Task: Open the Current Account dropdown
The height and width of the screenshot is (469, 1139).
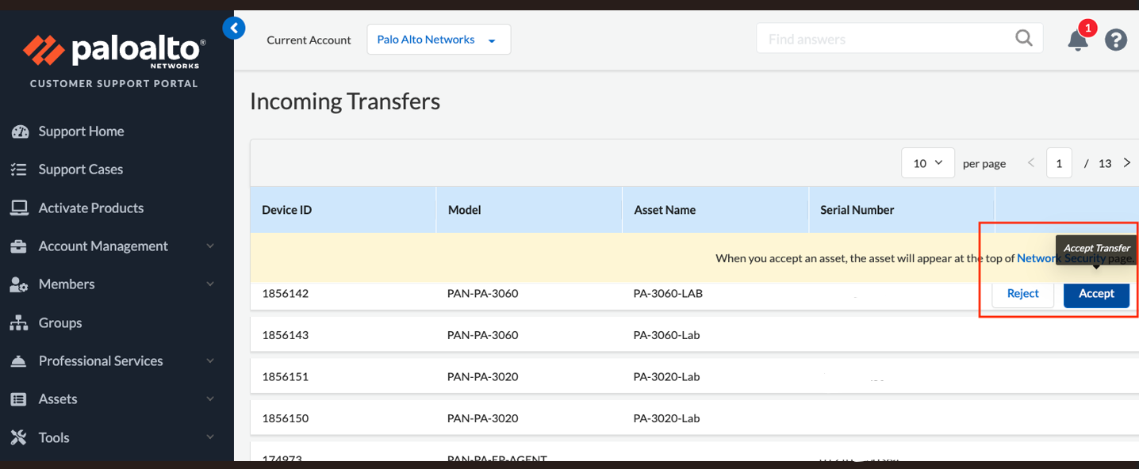Action: (439, 40)
